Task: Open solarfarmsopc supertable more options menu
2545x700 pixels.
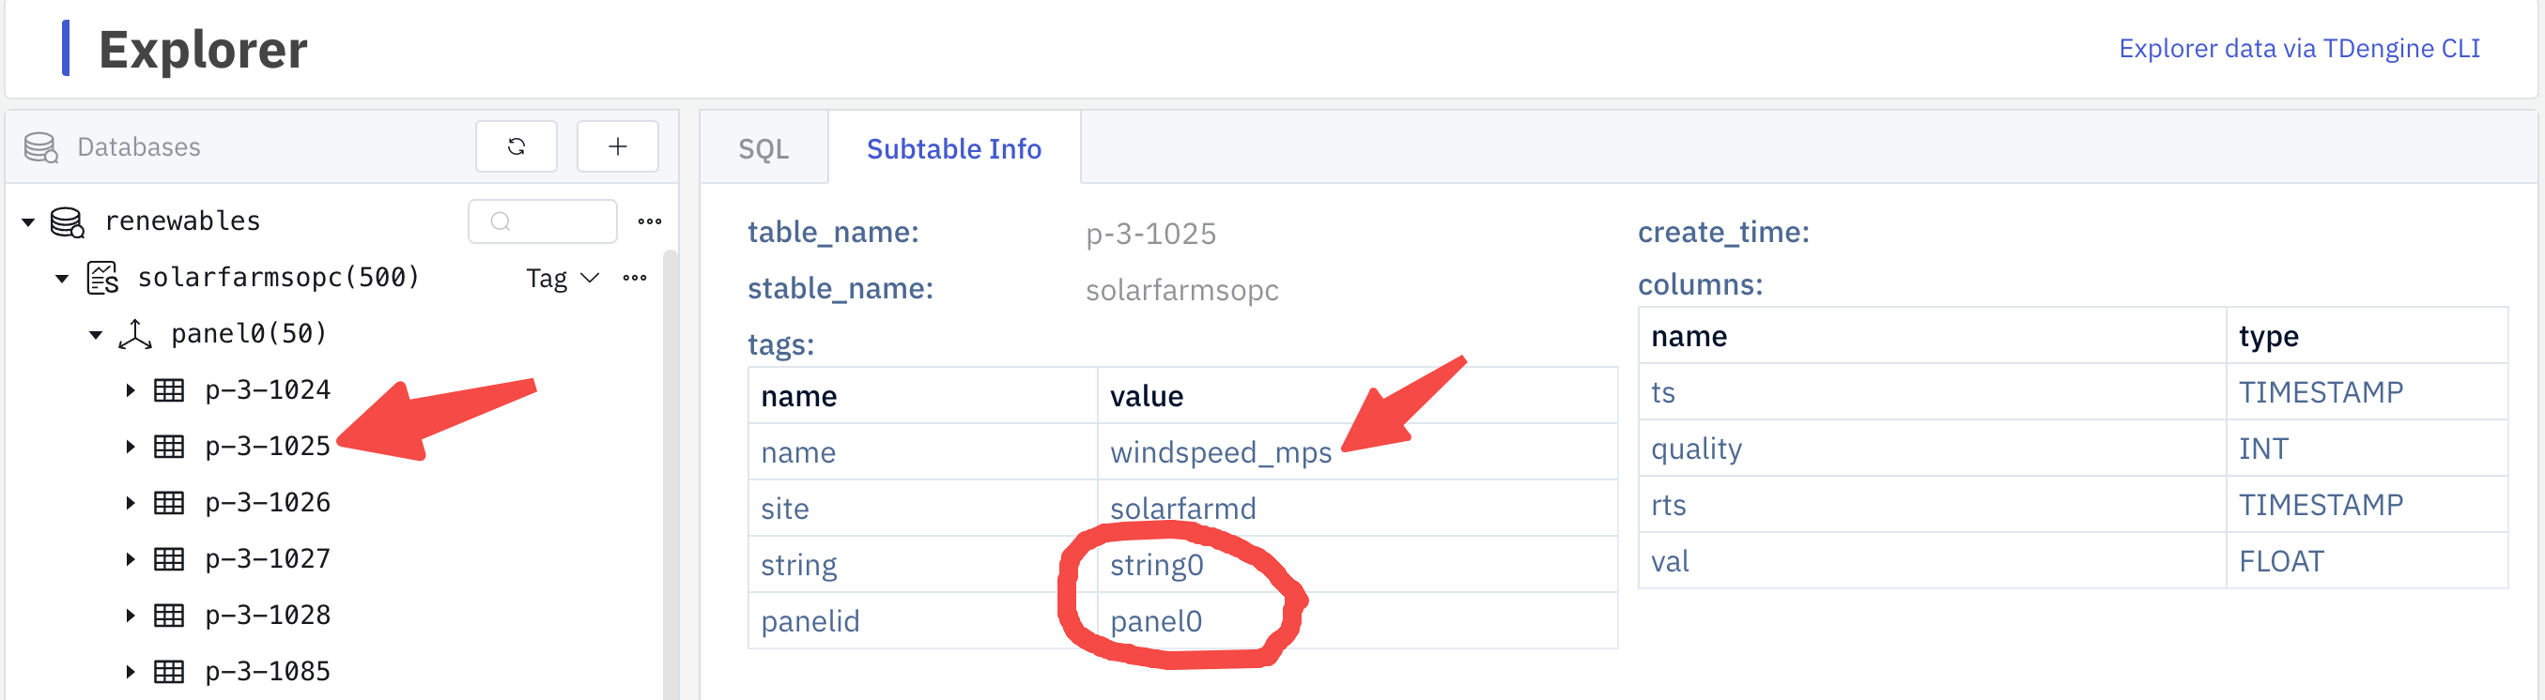Action: (x=634, y=279)
